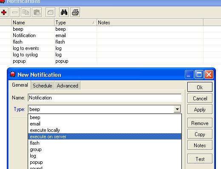This screenshot has height=169, width=221.
Task: Sort list by Name column header
Action: (33, 23)
